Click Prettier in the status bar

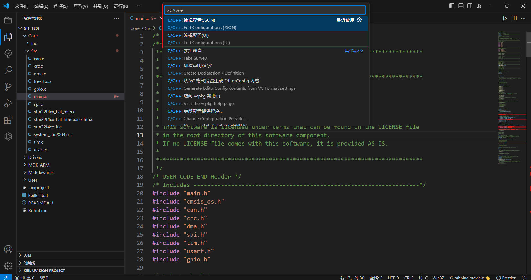click(506, 278)
